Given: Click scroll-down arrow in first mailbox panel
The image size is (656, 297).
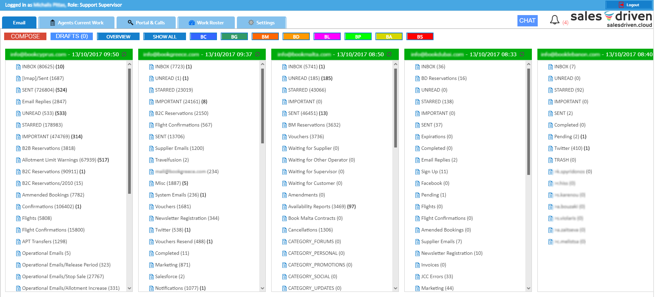Looking at the screenshot, I should click(x=130, y=288).
